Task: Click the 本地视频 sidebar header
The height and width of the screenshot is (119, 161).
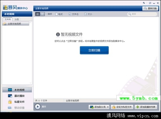Action: pyautogui.click(x=17, y=14)
